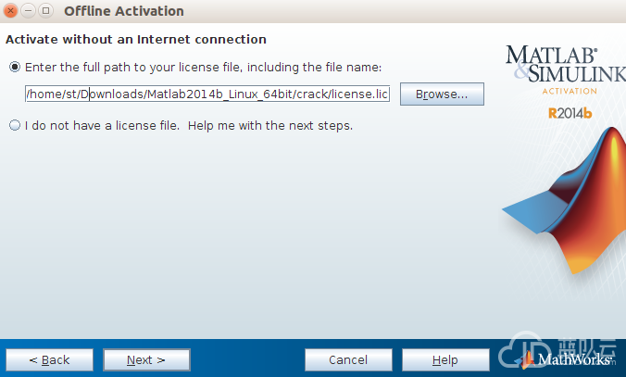
Task: Cancel the activation process
Action: pyautogui.click(x=348, y=359)
